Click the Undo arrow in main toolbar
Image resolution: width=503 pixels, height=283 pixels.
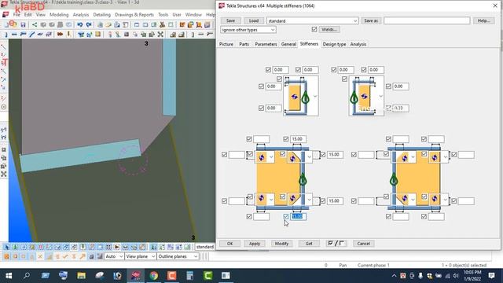(x=80, y=24)
